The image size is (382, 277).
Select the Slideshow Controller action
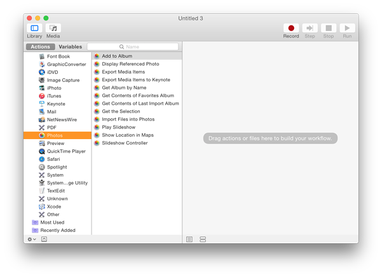(137, 143)
